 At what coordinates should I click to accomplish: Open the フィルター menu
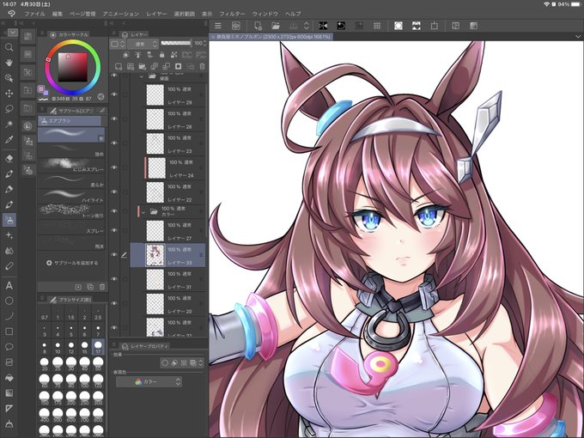(233, 14)
